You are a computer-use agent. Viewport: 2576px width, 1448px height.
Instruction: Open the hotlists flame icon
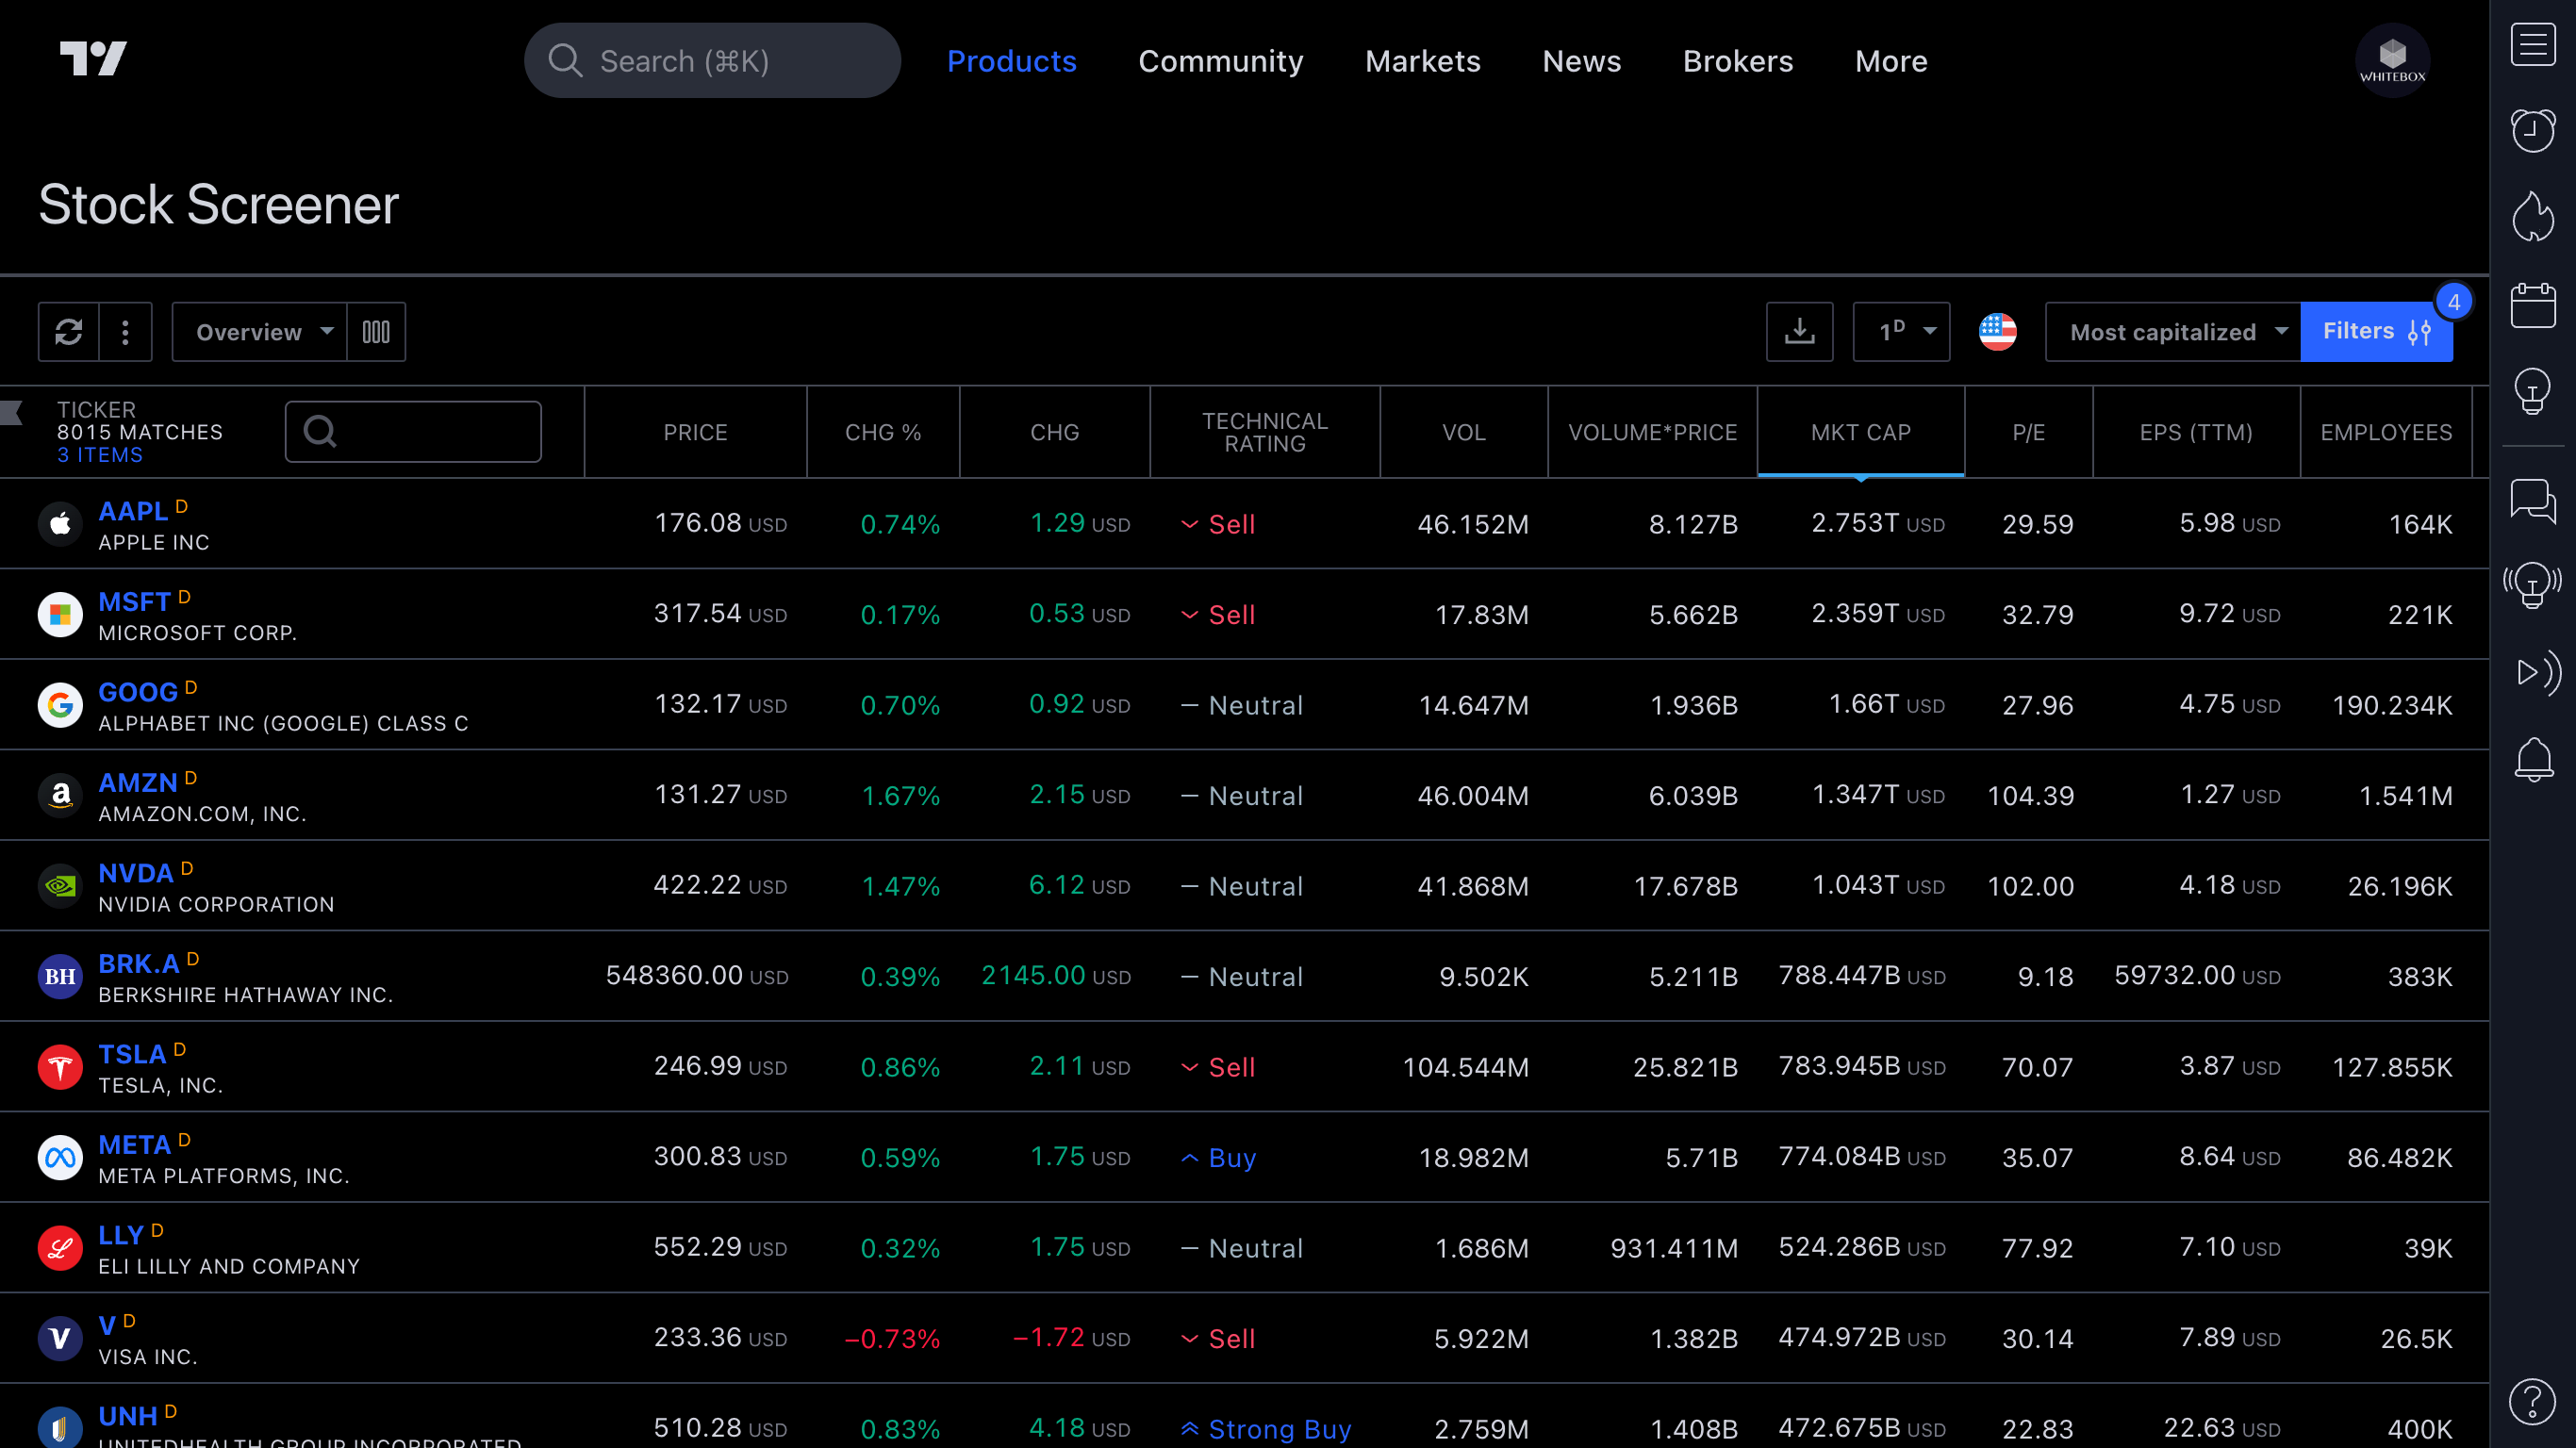(x=2532, y=217)
